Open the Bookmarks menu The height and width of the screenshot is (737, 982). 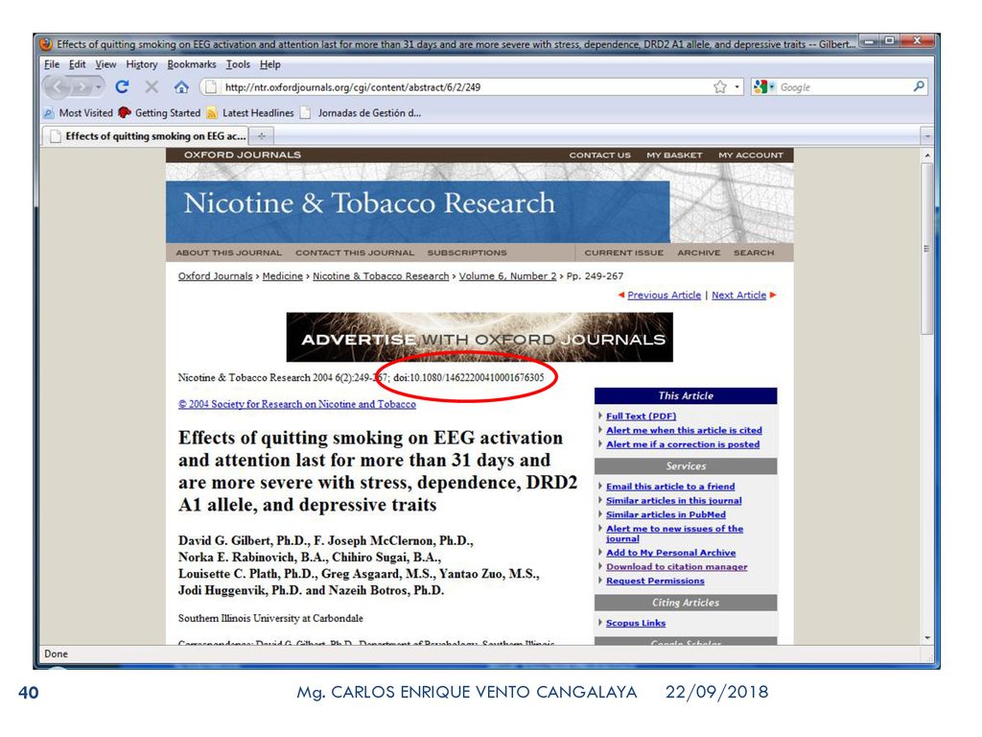point(191,64)
